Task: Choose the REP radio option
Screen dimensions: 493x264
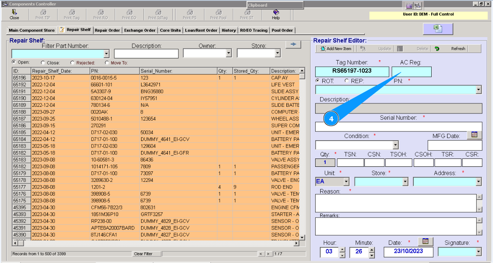Action: (x=347, y=80)
